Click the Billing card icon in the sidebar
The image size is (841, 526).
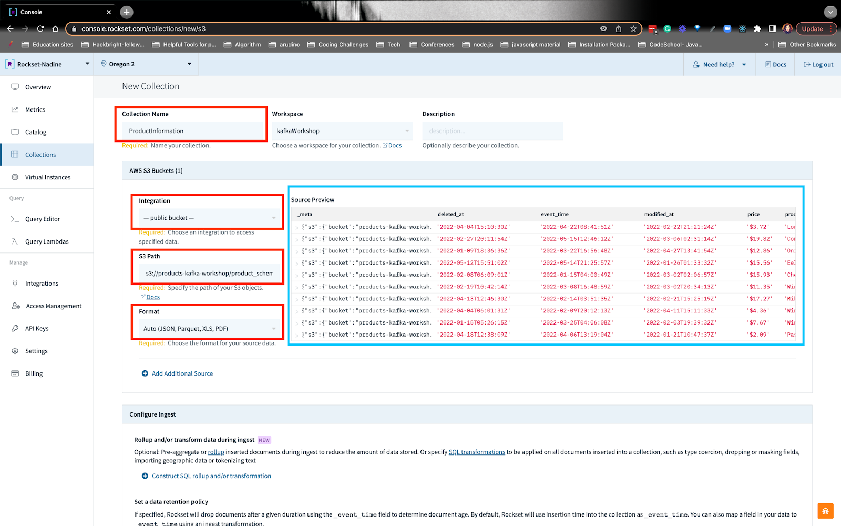pos(15,373)
